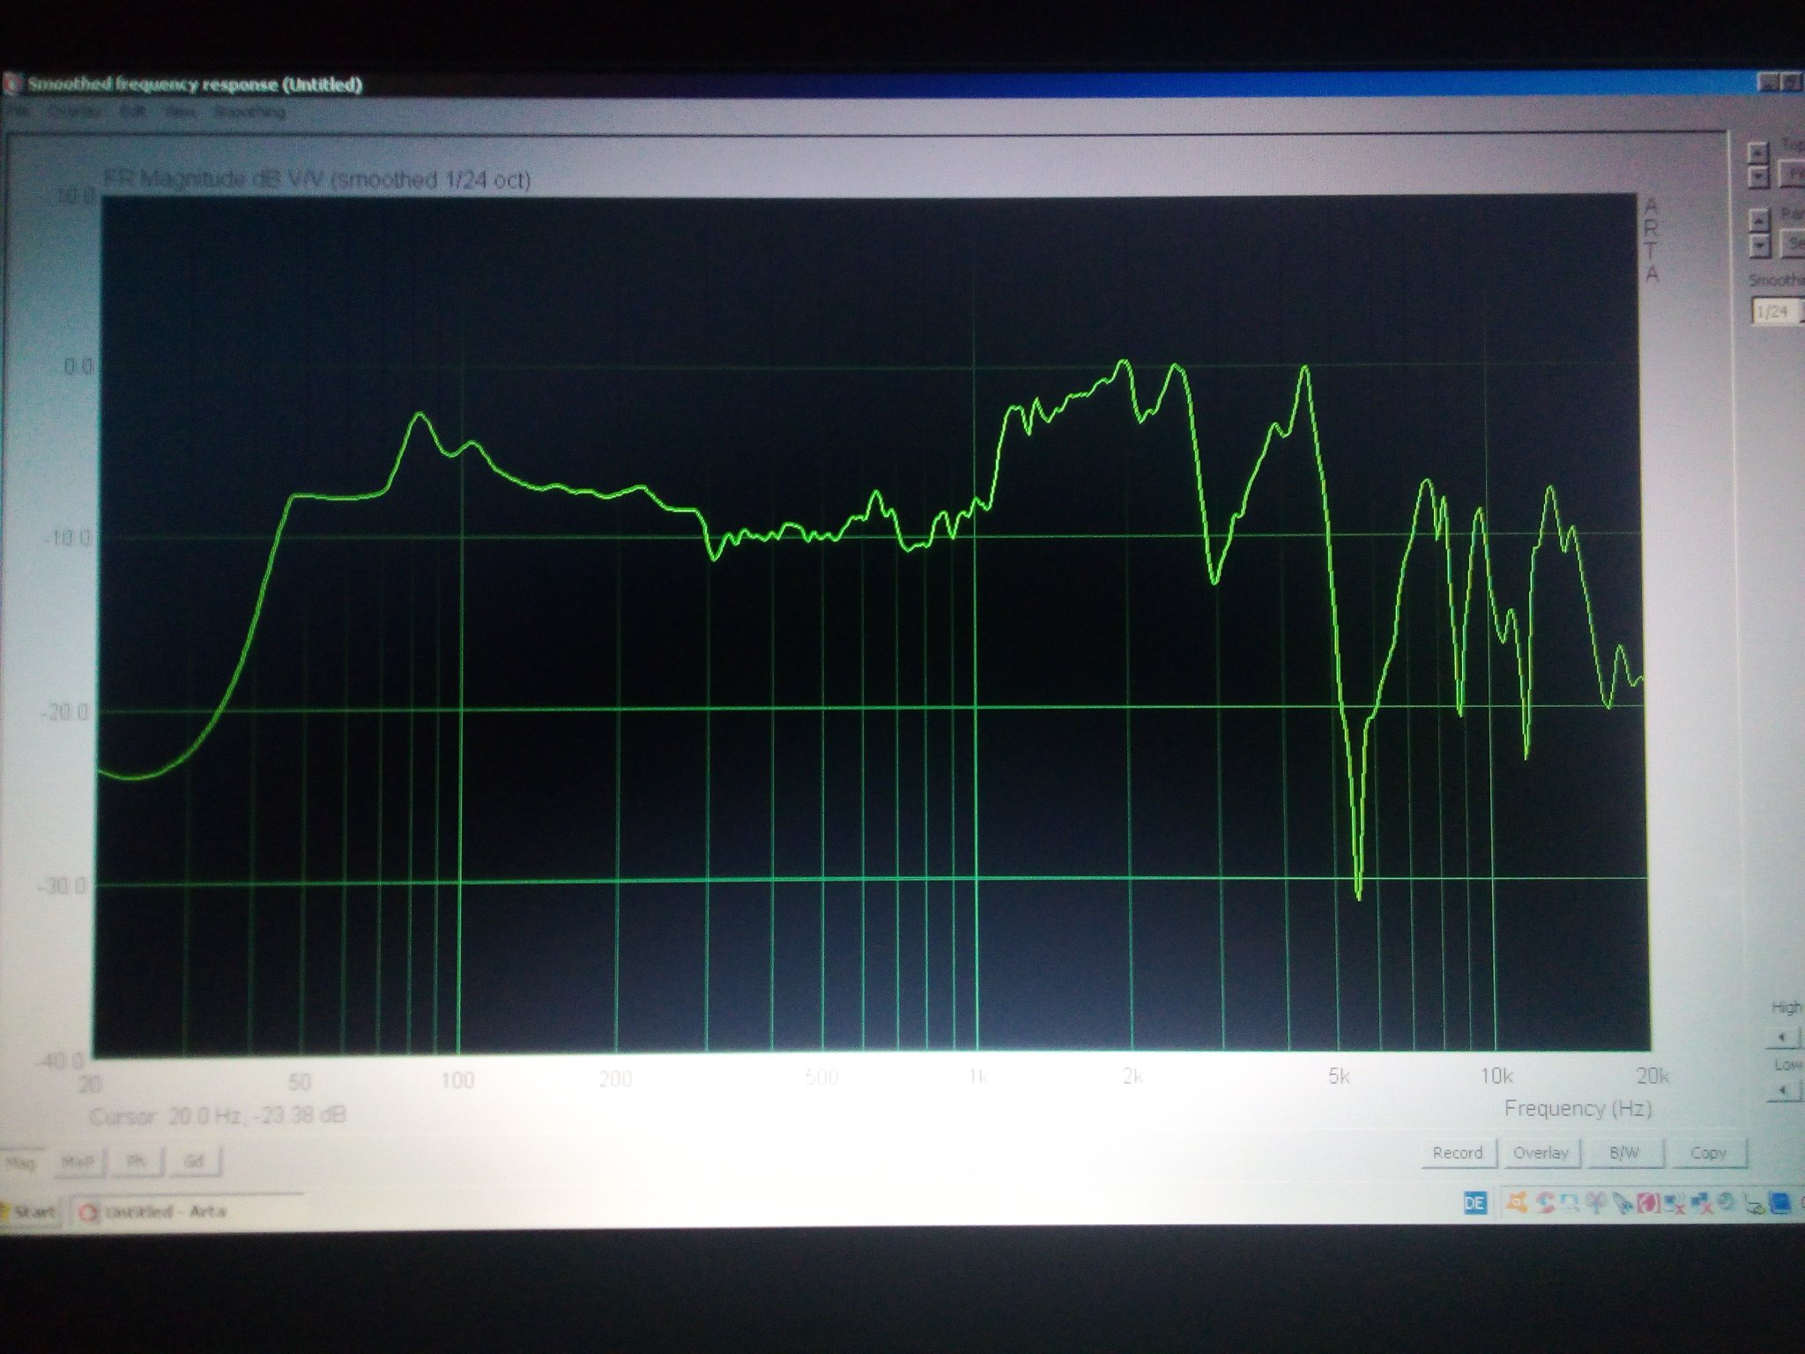Screen dimensions: 1805x1354
Task: Click the Low frequency left arrow
Action: 1784,1090
